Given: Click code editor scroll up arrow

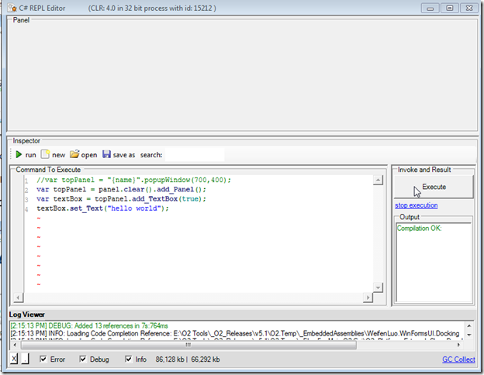Looking at the screenshot, I should tap(378, 180).
